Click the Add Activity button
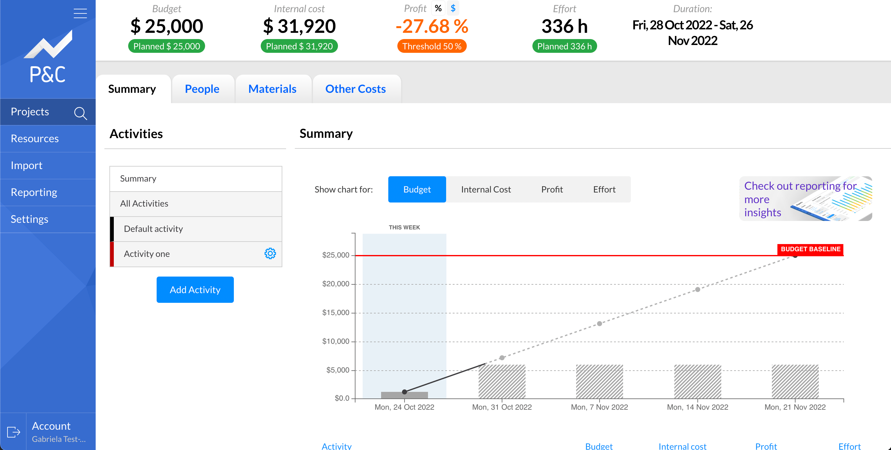This screenshot has height=450, width=891. coord(195,290)
